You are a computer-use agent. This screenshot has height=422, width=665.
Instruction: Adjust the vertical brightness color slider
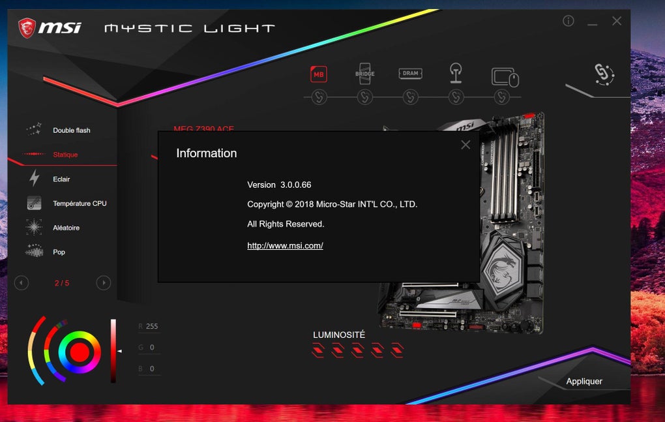coord(113,351)
